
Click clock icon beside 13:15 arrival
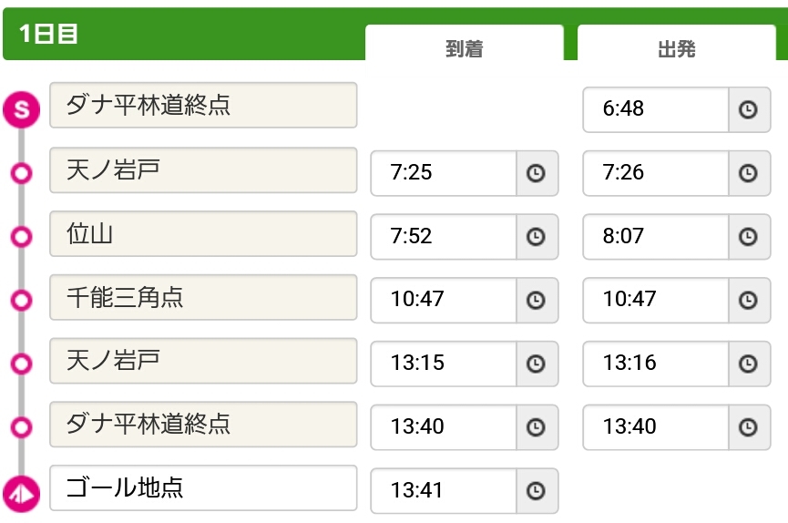[x=537, y=364]
